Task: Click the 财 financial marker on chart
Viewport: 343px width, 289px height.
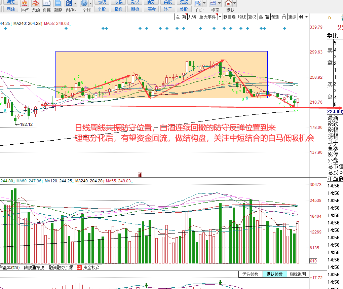Action: [x=140, y=175]
